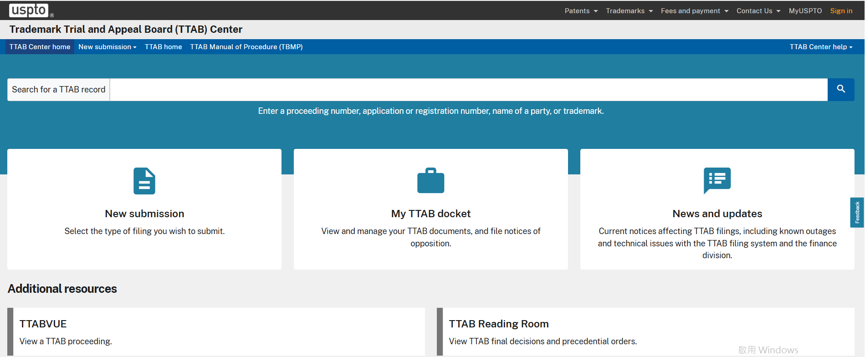Open the News and updates card heading
This screenshot has height=357, width=865.
coord(717,214)
